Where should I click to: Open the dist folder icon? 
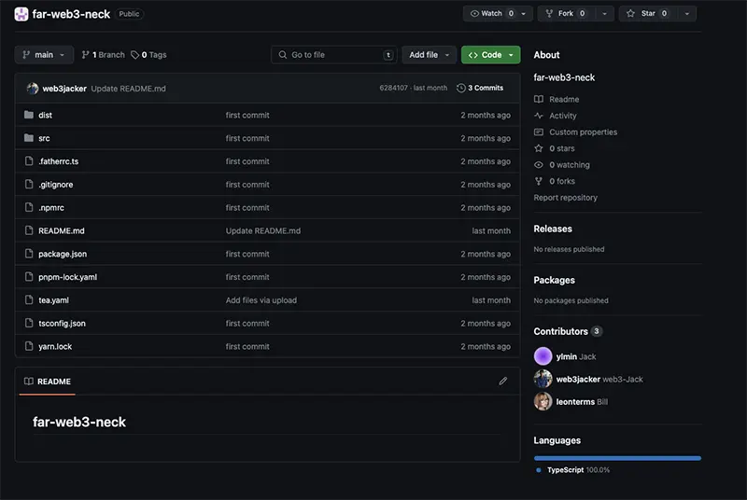[29, 115]
